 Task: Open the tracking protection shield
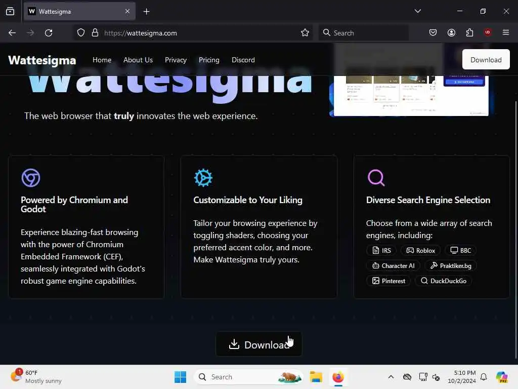(81, 33)
